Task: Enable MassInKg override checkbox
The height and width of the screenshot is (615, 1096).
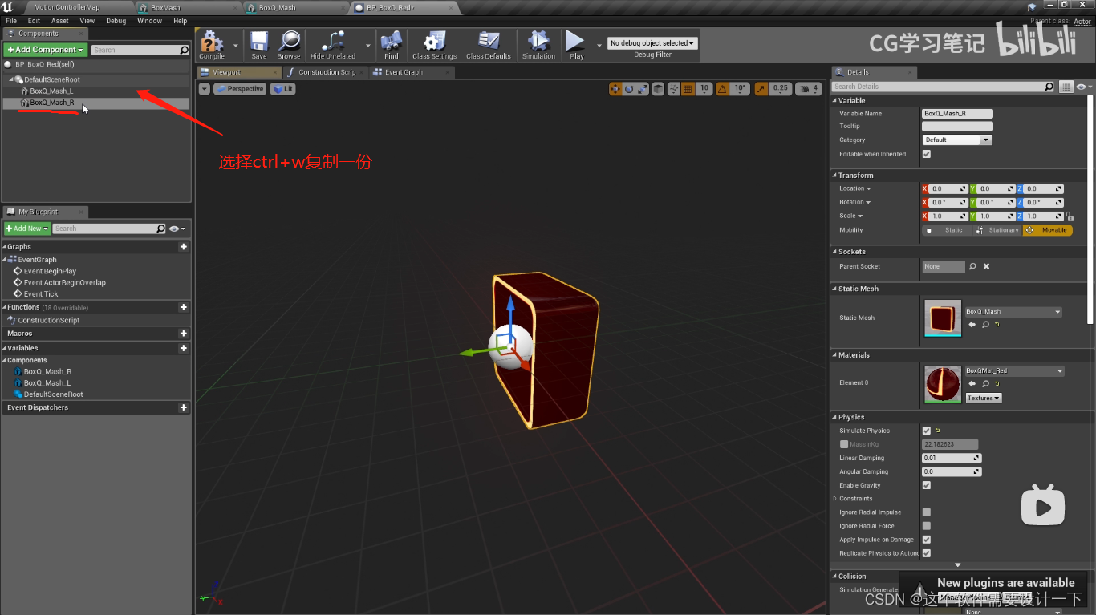Action: point(843,444)
